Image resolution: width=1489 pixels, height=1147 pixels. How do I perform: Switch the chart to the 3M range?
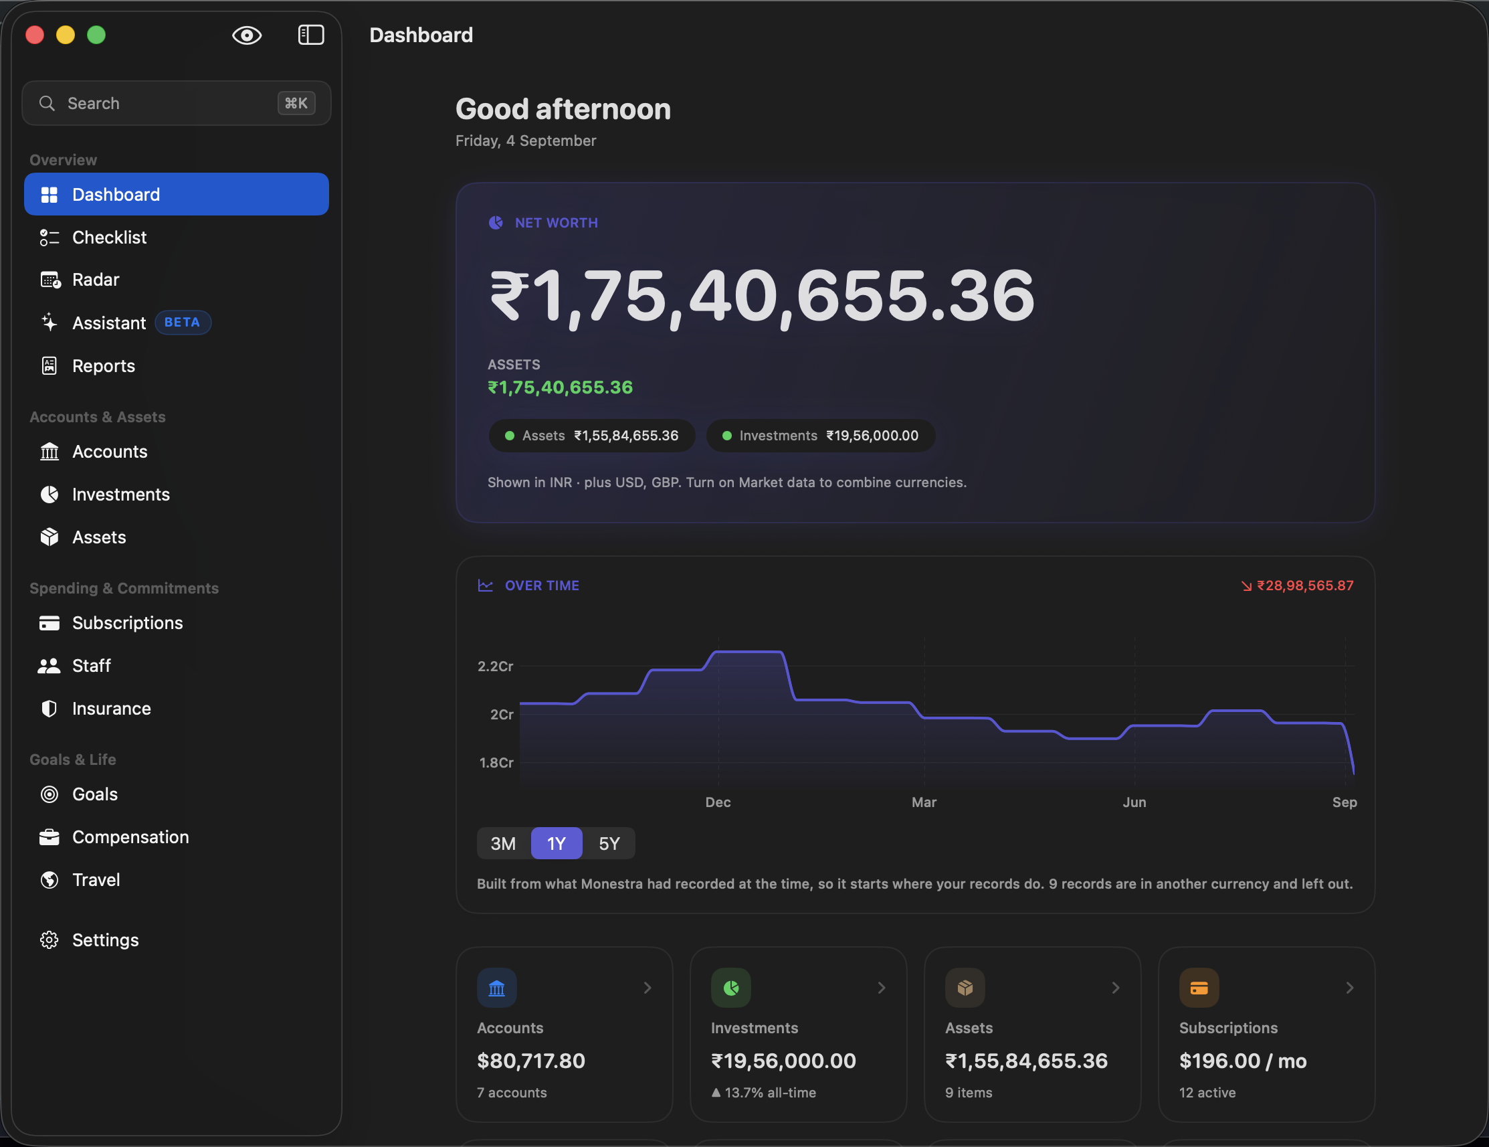coord(503,844)
